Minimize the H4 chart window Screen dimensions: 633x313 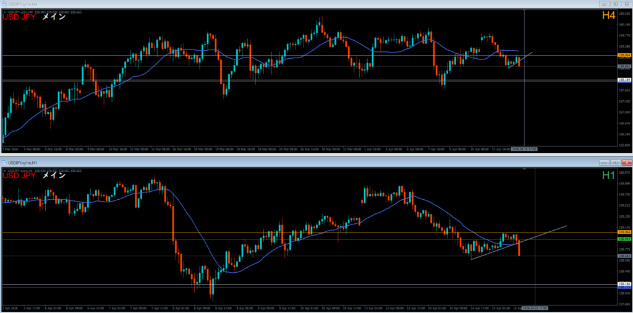603,4
